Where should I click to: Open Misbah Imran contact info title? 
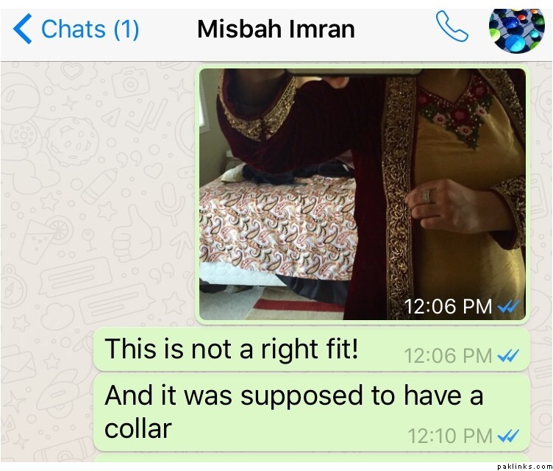(276, 29)
